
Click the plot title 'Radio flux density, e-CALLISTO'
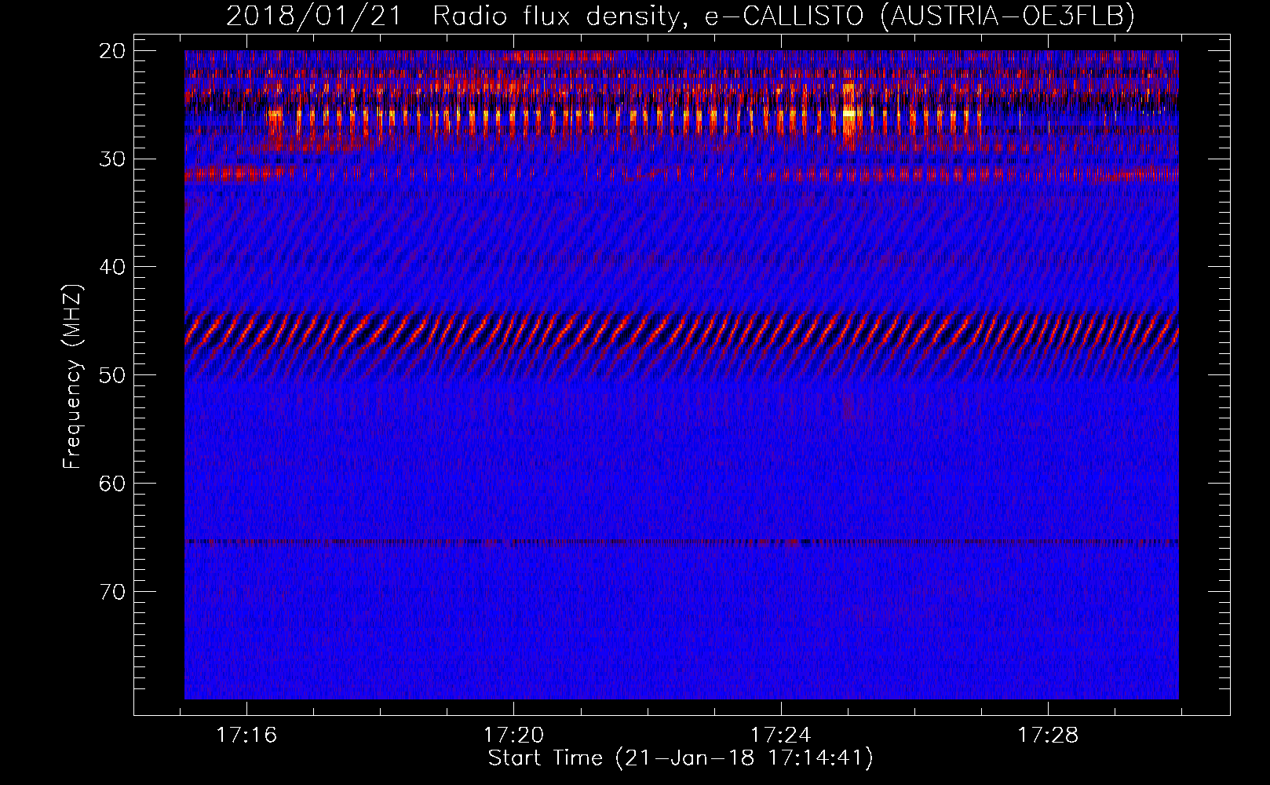(x=648, y=16)
